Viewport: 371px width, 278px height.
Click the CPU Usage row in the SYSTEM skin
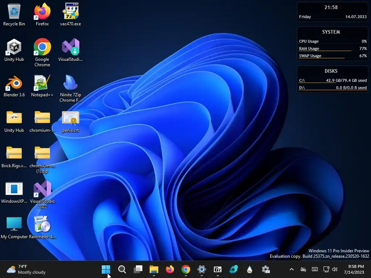(x=333, y=41)
